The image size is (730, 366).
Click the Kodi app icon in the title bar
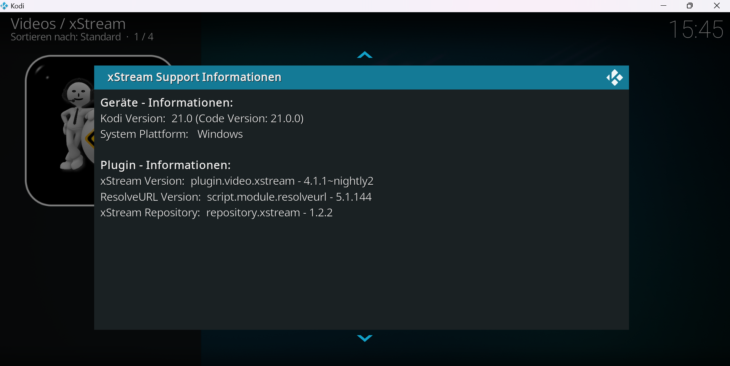click(x=5, y=6)
